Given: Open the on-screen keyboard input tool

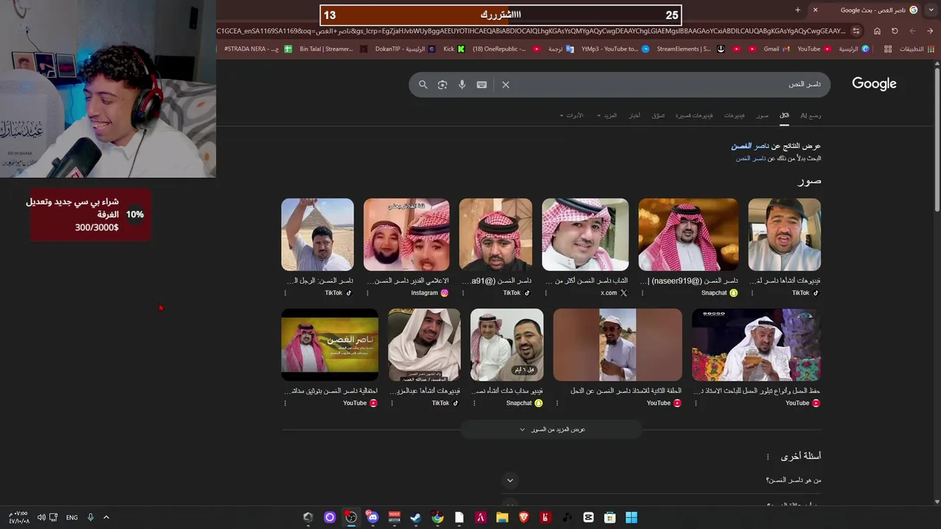Looking at the screenshot, I should [482, 84].
